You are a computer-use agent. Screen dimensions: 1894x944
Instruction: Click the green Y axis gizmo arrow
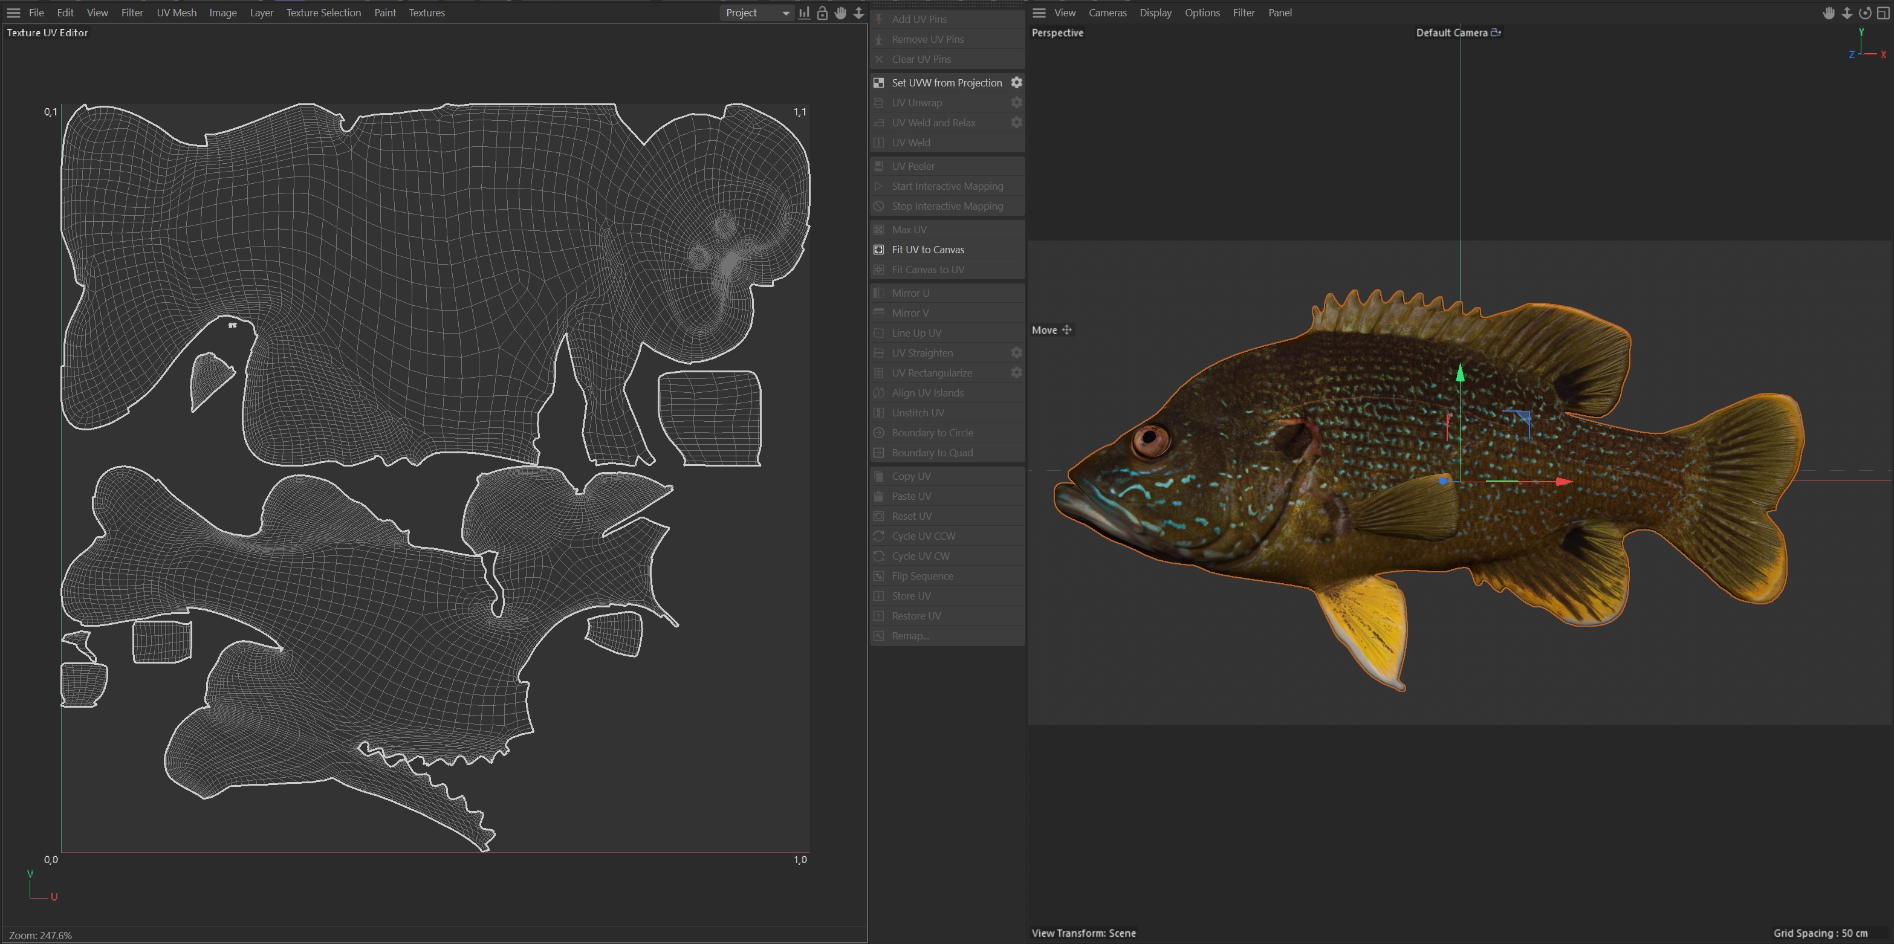1460,373
